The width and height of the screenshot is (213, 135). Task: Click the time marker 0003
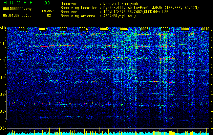tap(63, 29)
